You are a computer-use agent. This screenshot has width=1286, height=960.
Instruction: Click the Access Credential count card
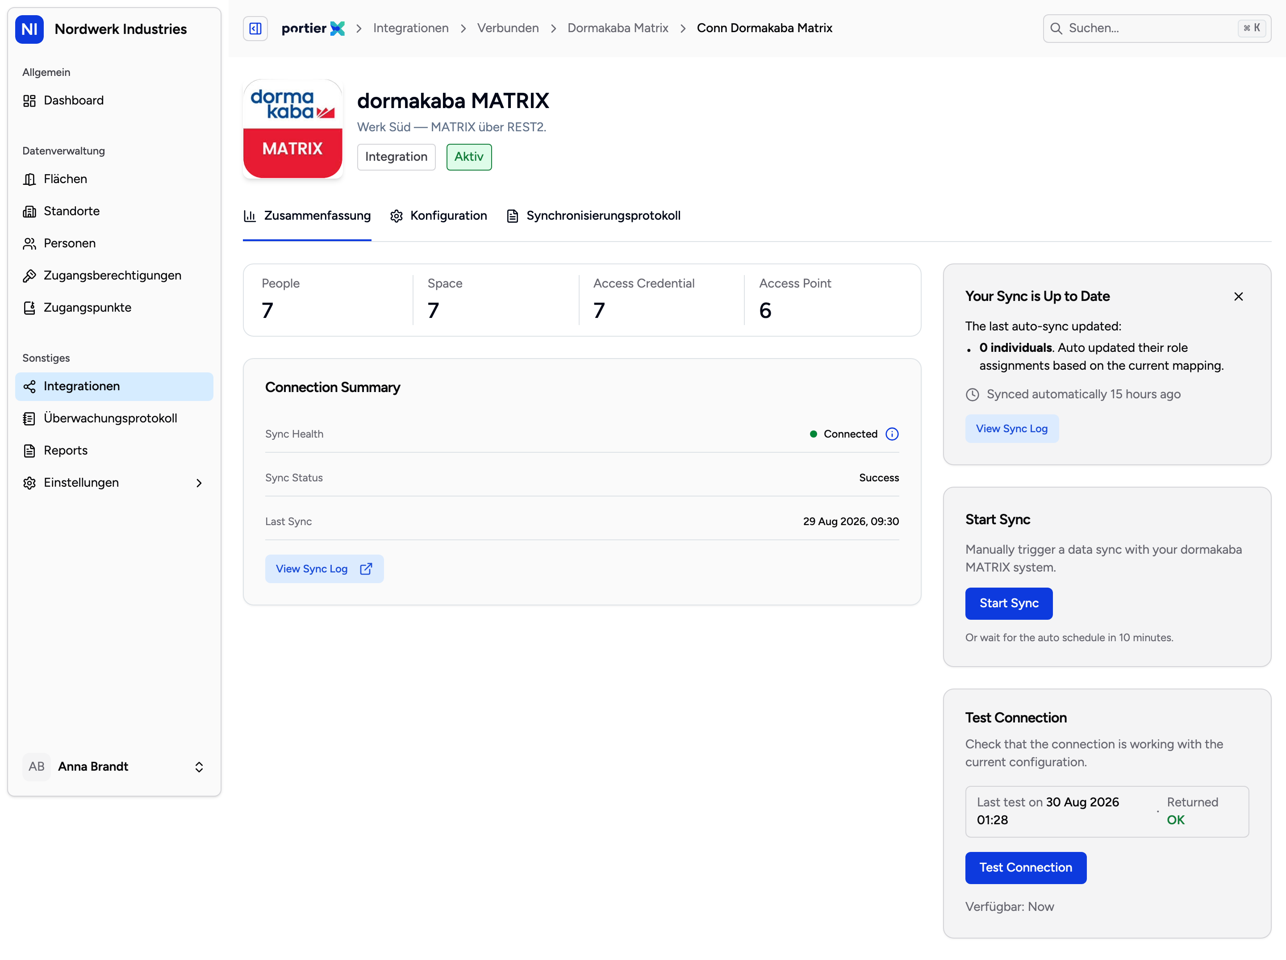point(661,300)
